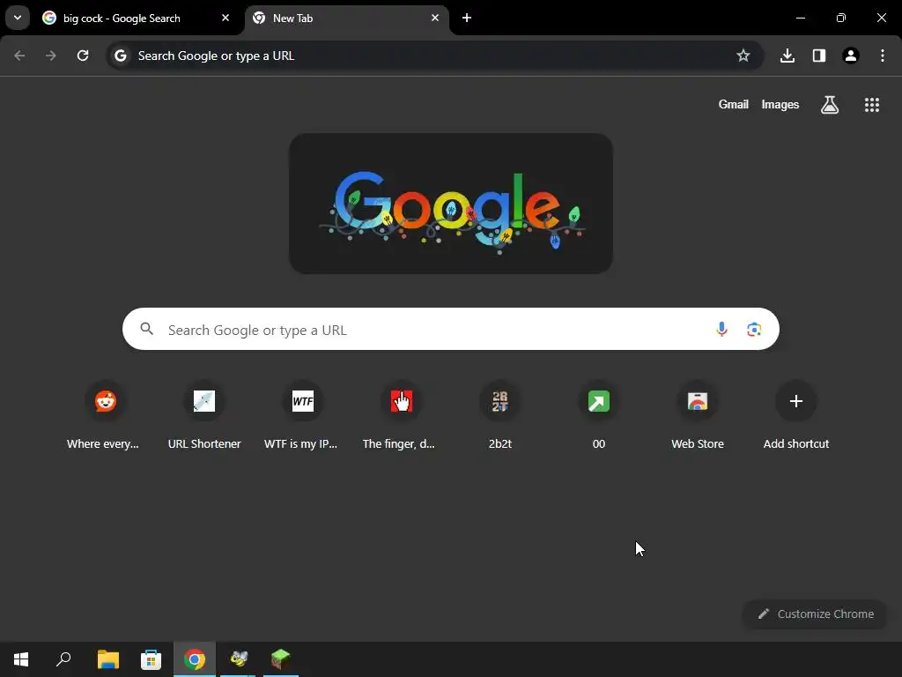Screen dimensions: 902x677
Task: Open Search Labs flask icon
Action: point(830,105)
